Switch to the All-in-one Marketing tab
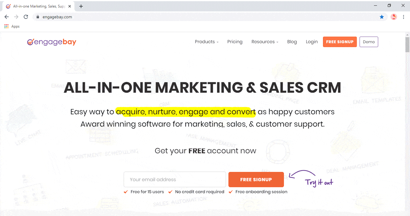 point(38,6)
